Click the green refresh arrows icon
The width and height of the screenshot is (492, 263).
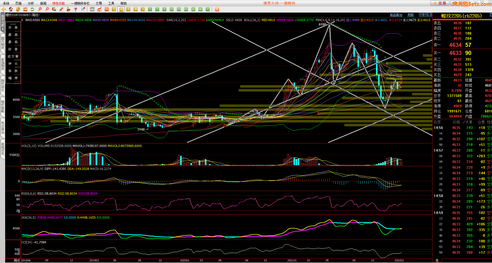(32, 9)
